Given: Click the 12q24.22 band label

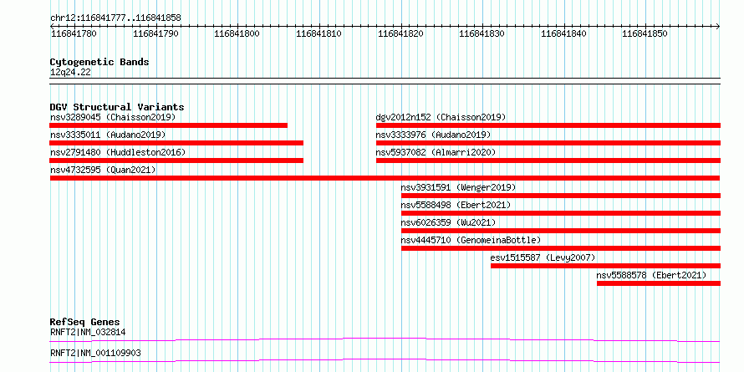Looking at the screenshot, I should (70, 73).
